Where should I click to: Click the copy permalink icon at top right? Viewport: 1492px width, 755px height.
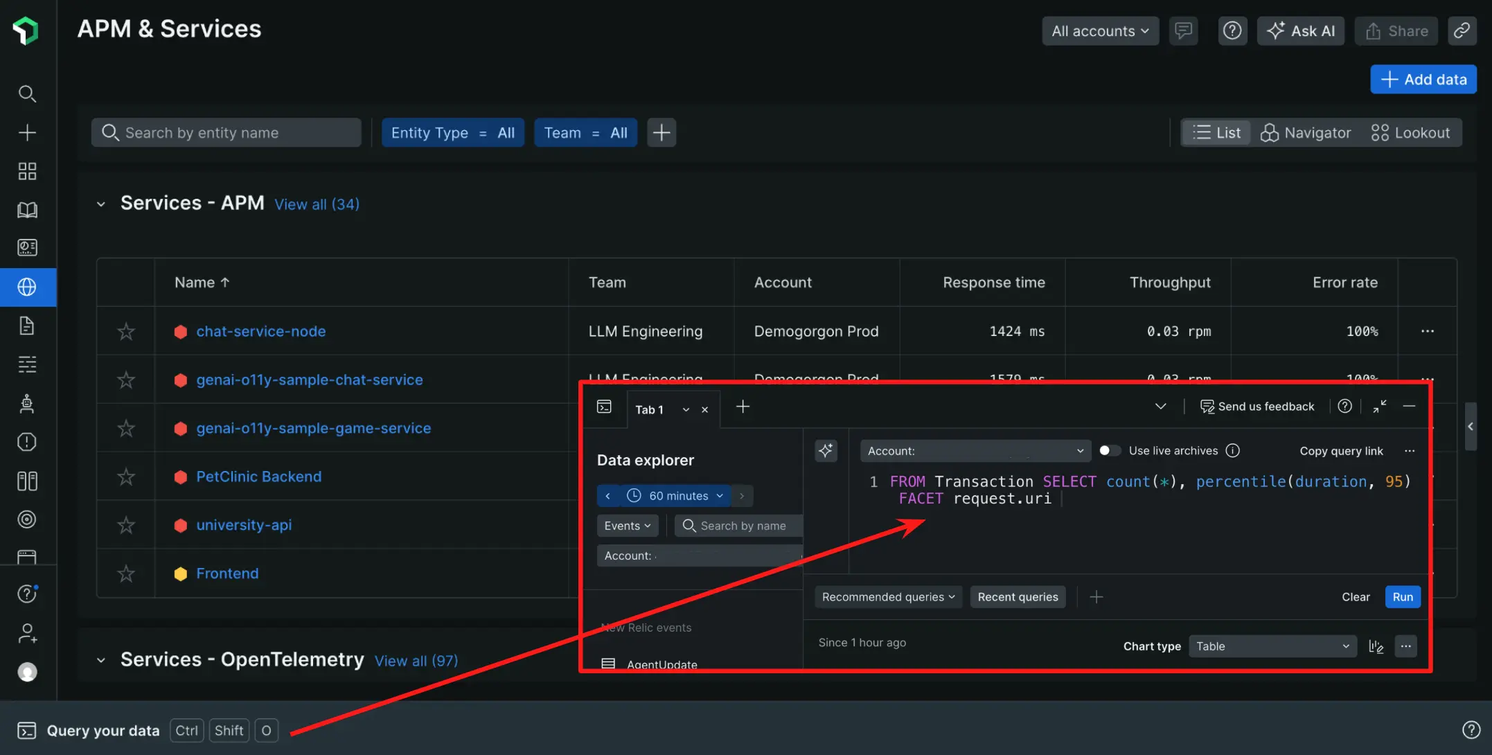pyautogui.click(x=1462, y=30)
